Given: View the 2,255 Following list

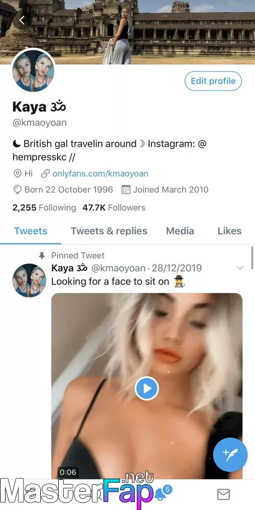Looking at the screenshot, I should pyautogui.click(x=44, y=208).
